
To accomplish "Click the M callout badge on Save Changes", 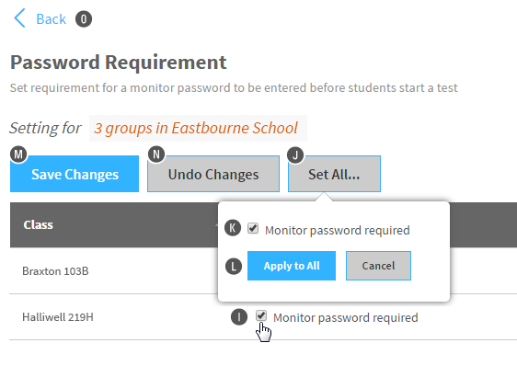I will point(18,154).
